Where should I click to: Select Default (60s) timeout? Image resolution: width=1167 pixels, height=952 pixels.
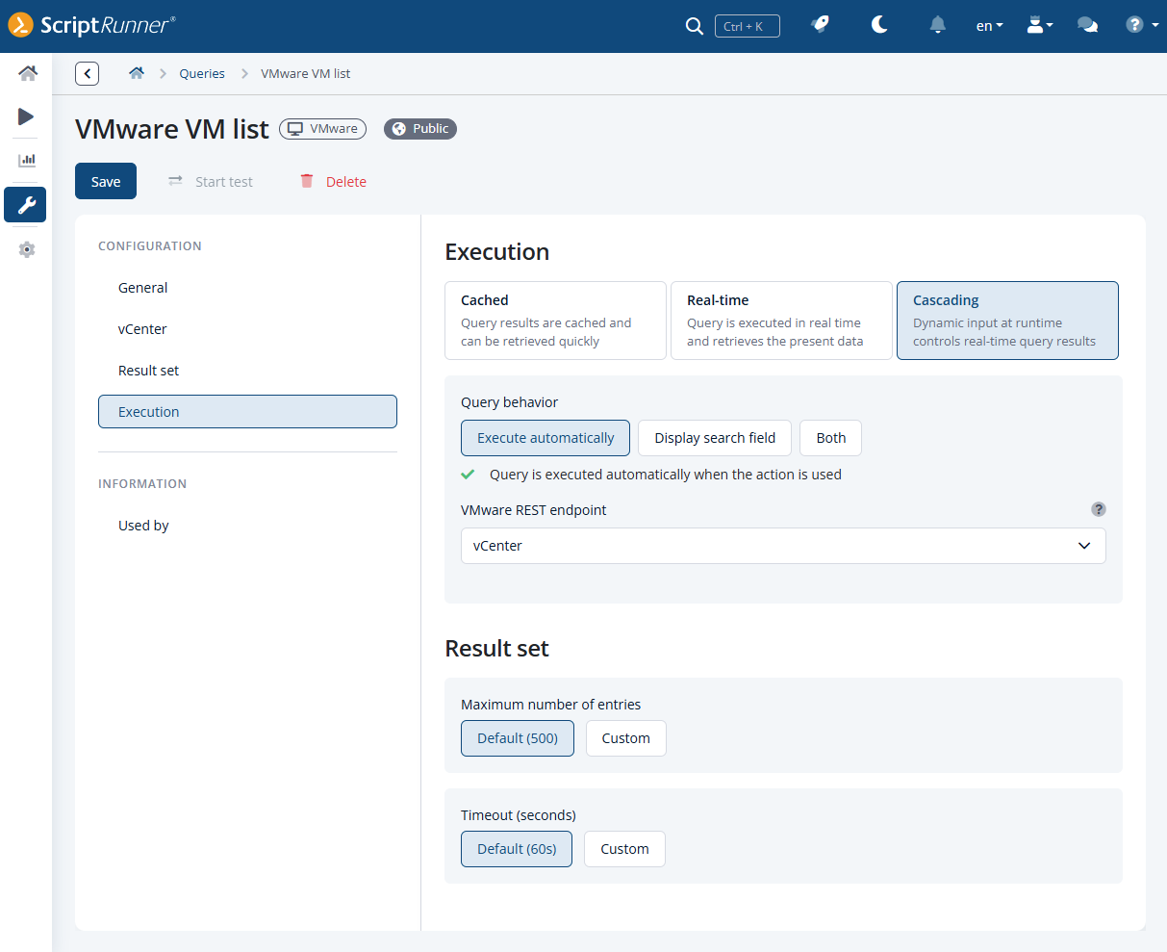pyautogui.click(x=517, y=849)
